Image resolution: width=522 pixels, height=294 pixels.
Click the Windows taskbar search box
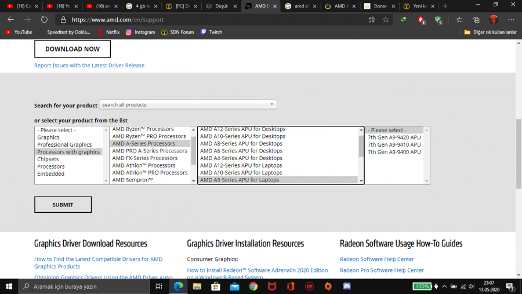[x=85, y=286]
